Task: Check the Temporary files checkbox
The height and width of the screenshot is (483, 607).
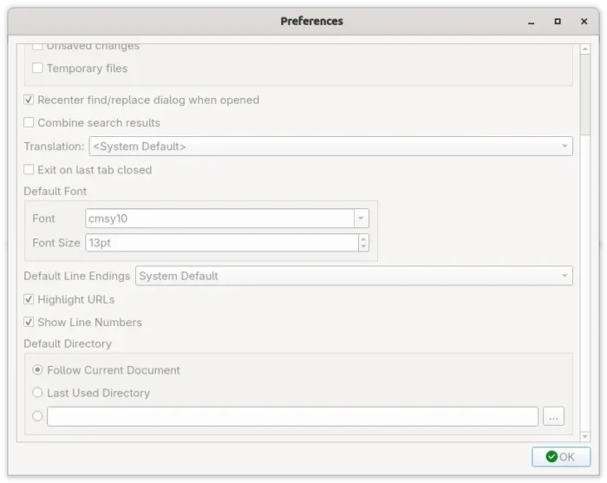Action: click(37, 69)
